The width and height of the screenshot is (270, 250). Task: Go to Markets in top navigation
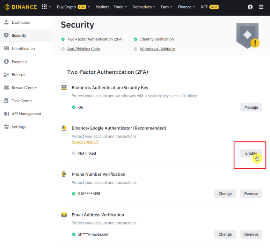(102, 7)
